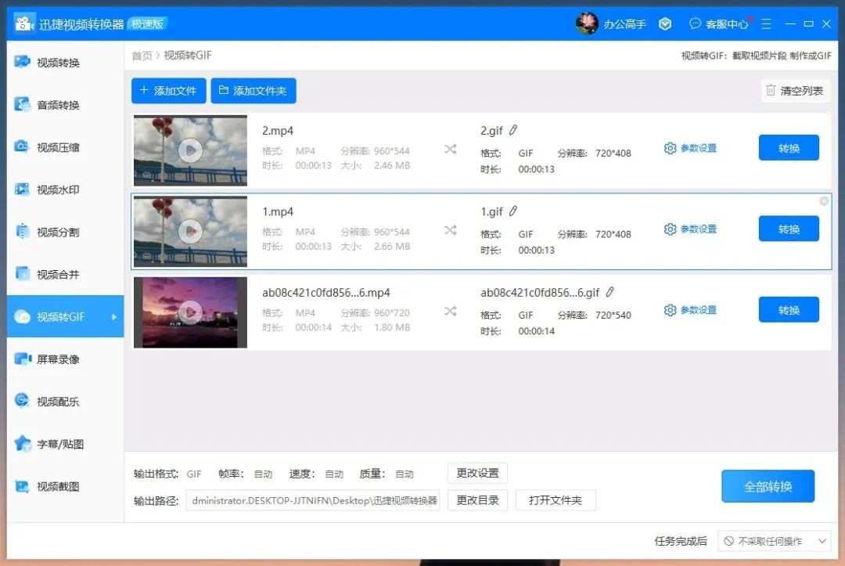Click the 添加文件夹 button

(253, 91)
